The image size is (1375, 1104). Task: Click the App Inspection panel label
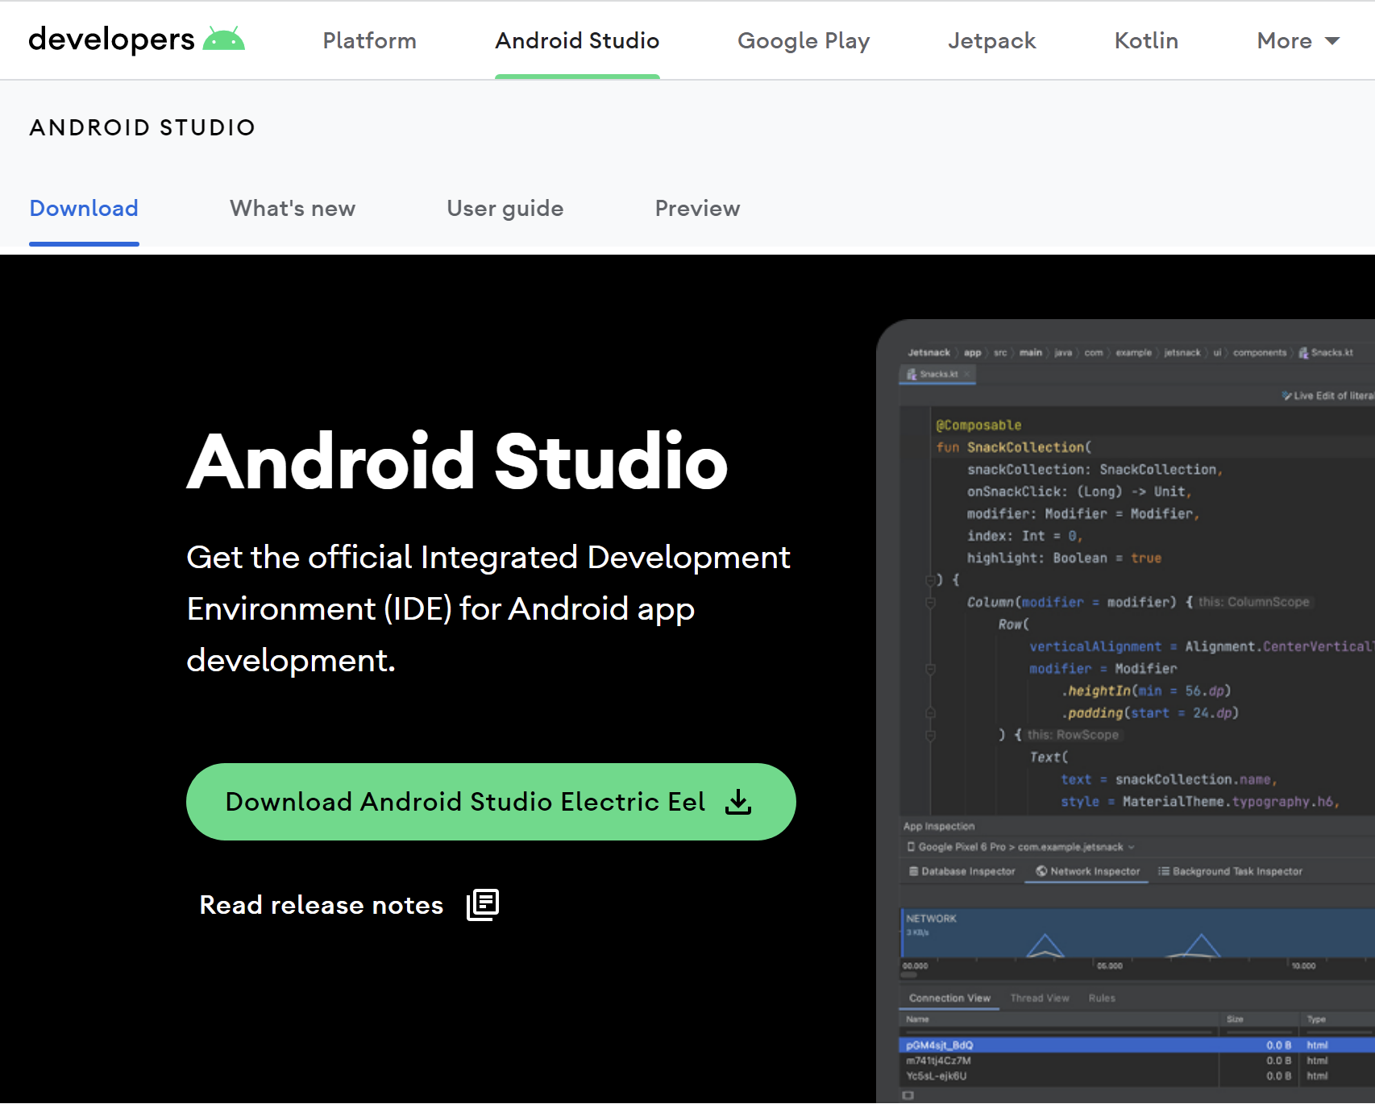[939, 826]
